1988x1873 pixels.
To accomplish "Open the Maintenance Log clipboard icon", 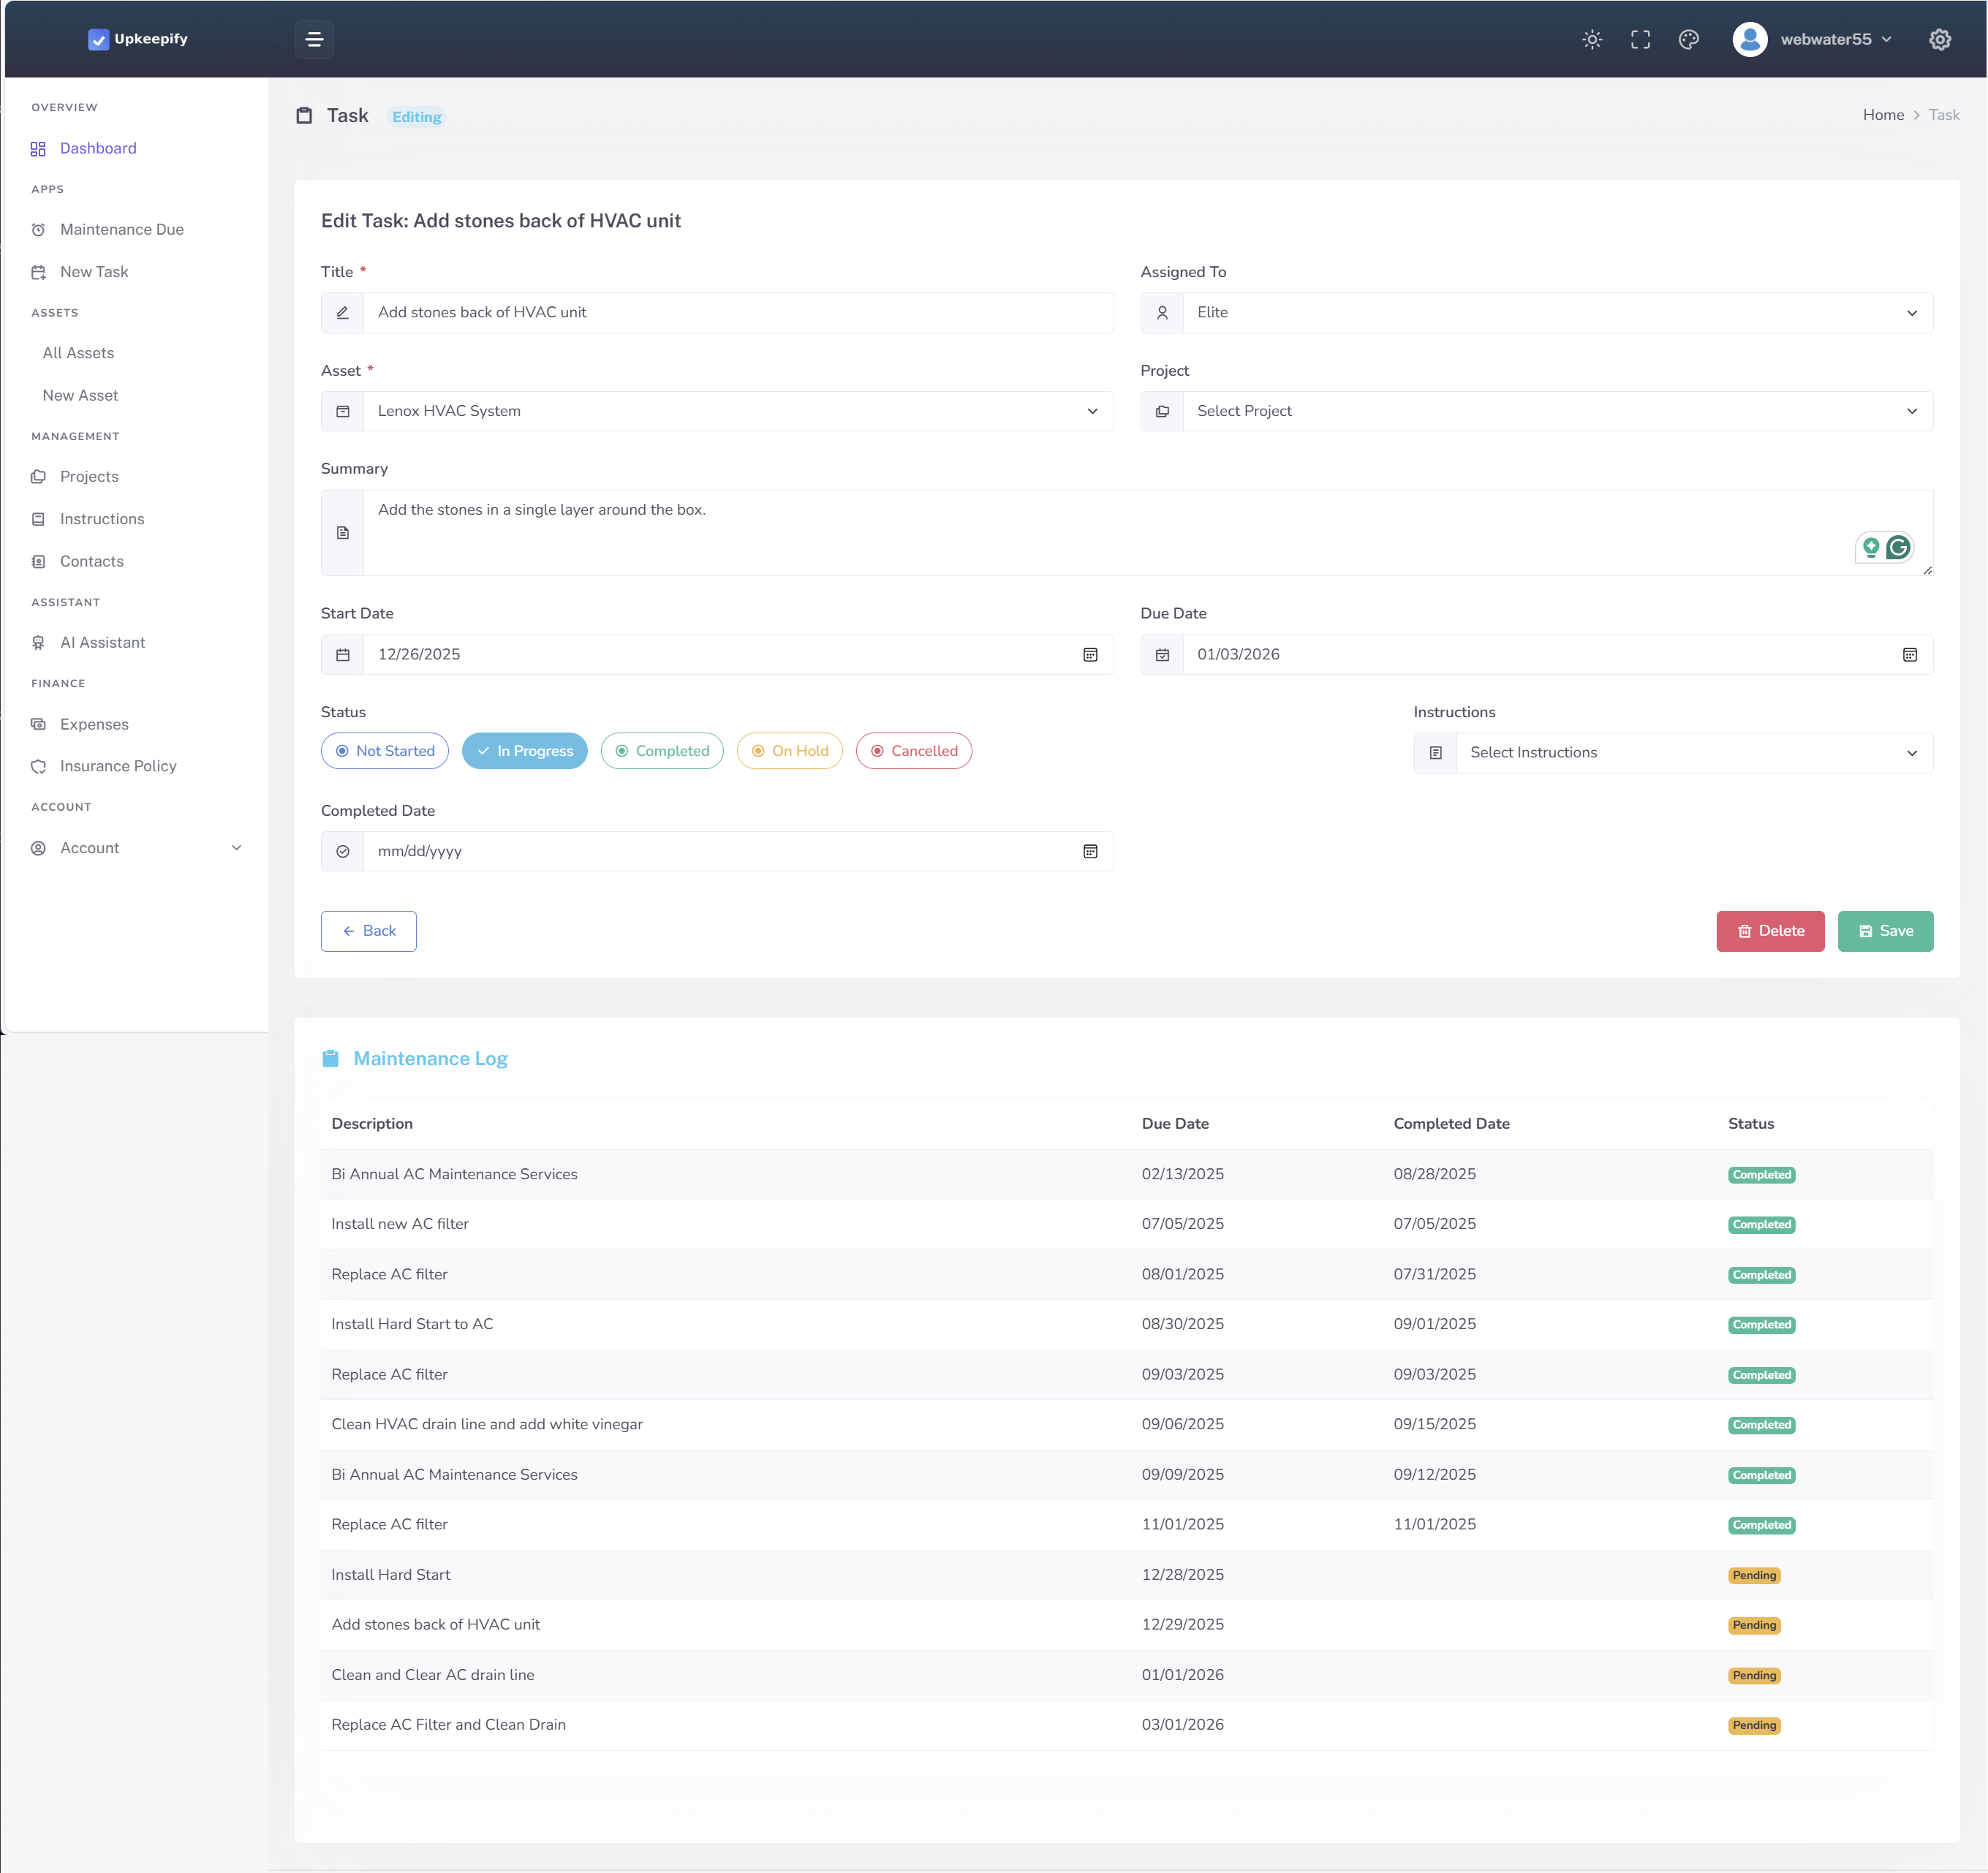I will pyautogui.click(x=331, y=1057).
